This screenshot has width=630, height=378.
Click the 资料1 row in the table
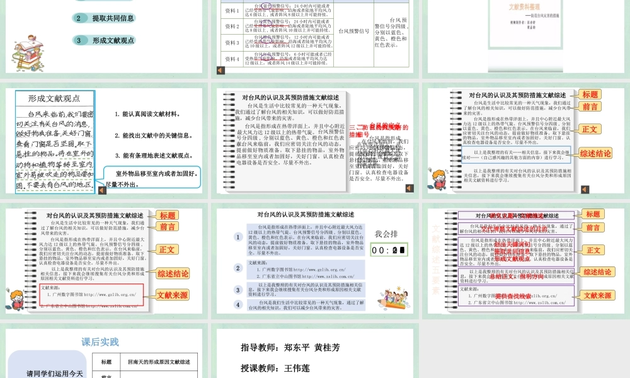tap(232, 9)
